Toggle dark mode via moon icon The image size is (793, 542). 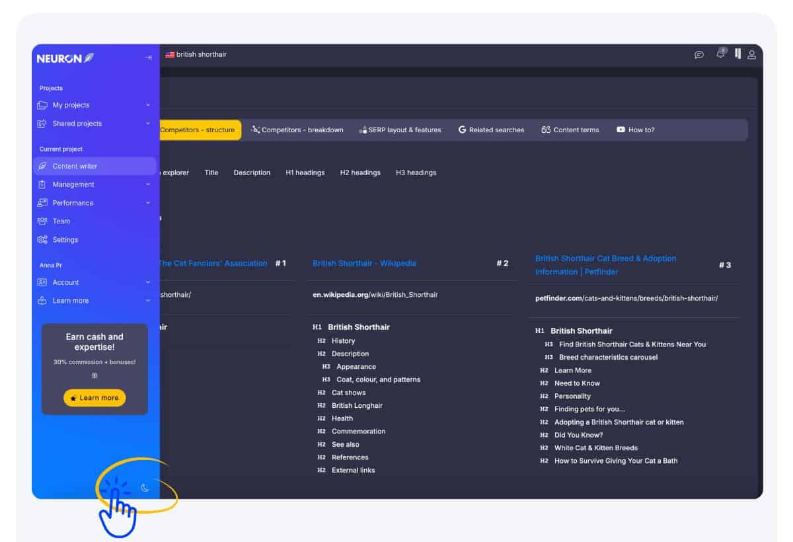[x=145, y=488]
